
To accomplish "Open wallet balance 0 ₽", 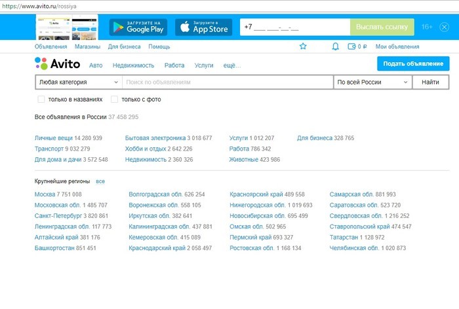I will point(357,46).
